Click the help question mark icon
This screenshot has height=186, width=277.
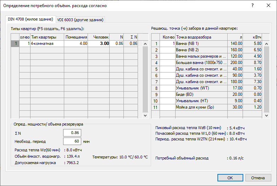(x=253, y=5)
